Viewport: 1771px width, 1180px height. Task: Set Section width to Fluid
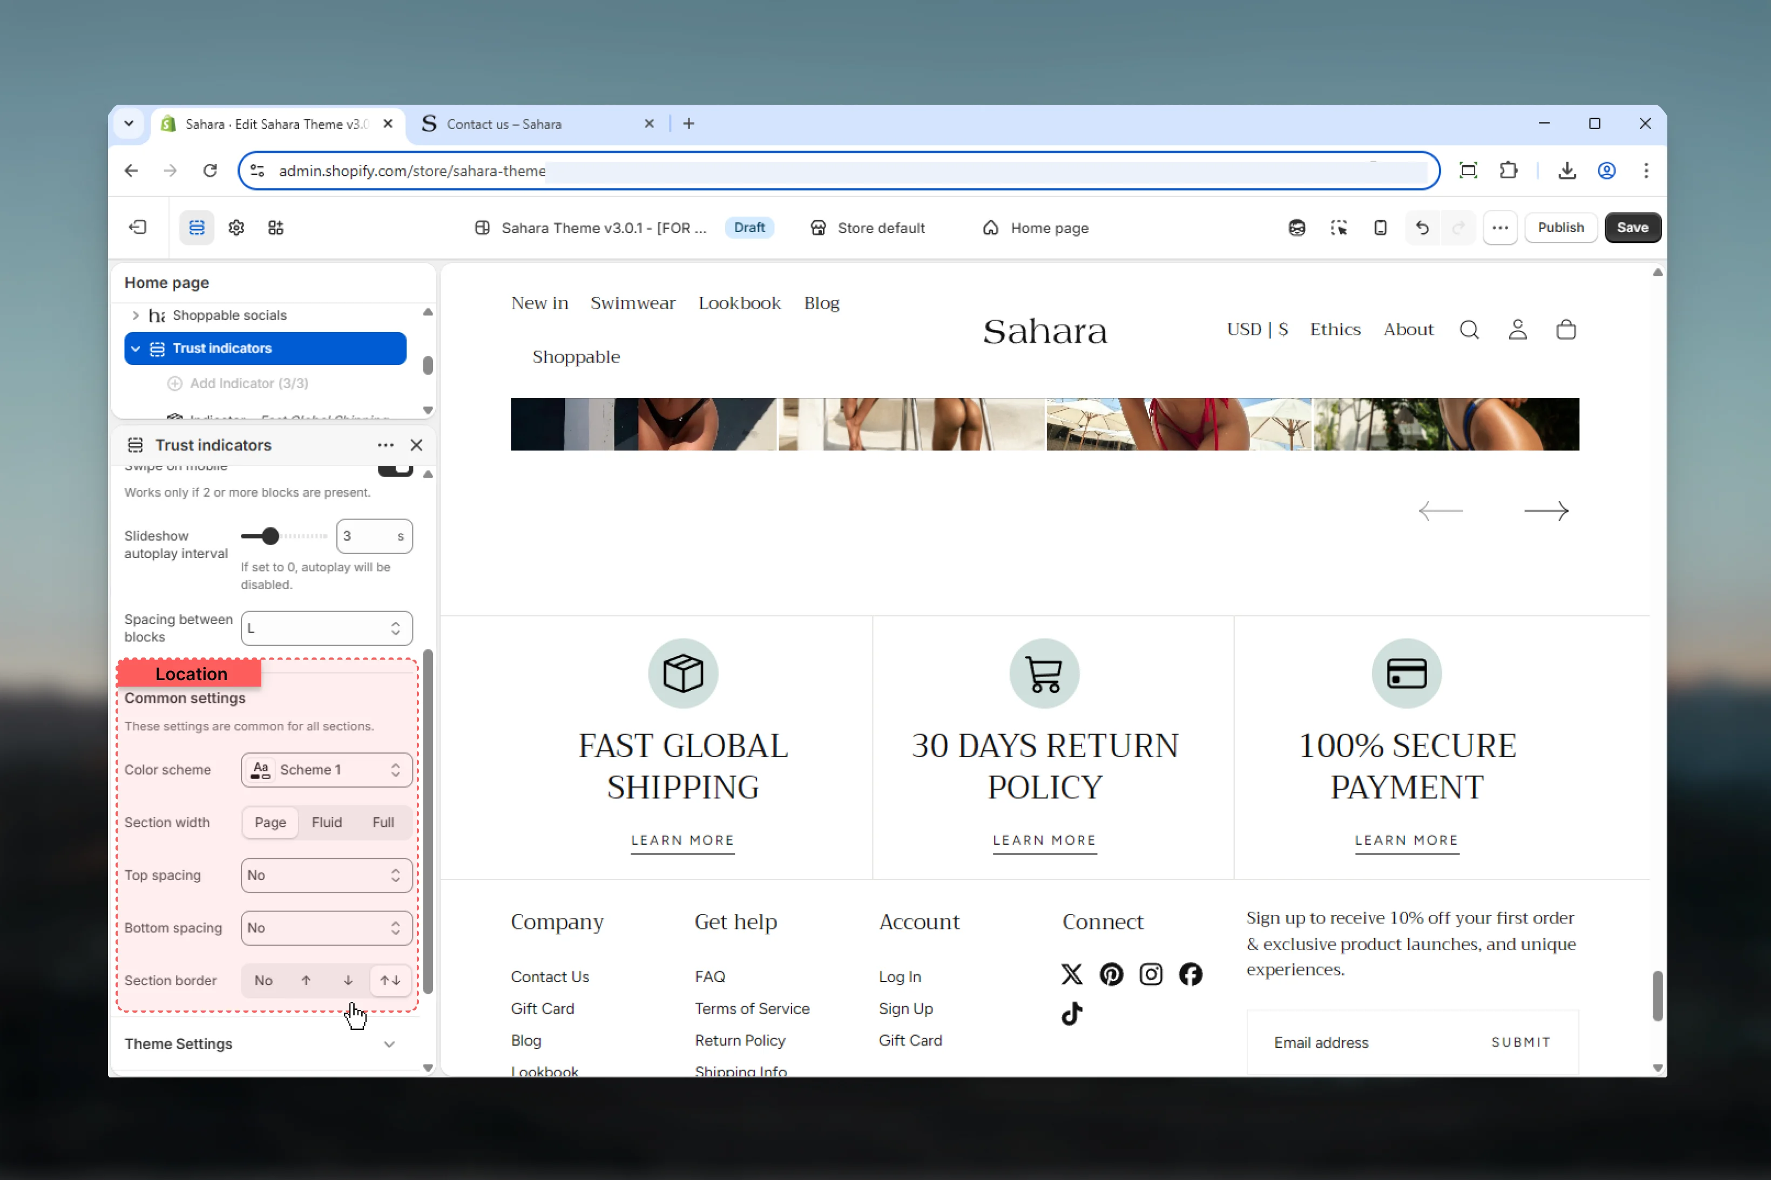327,822
